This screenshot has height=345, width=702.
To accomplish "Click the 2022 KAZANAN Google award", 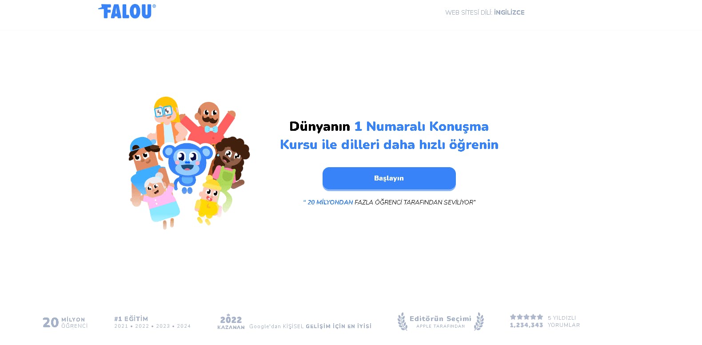I will pyautogui.click(x=294, y=323).
